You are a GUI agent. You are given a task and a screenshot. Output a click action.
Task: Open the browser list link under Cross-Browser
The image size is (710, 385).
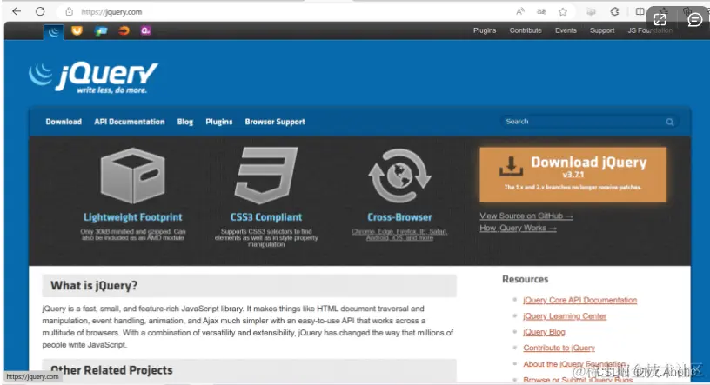399,235
